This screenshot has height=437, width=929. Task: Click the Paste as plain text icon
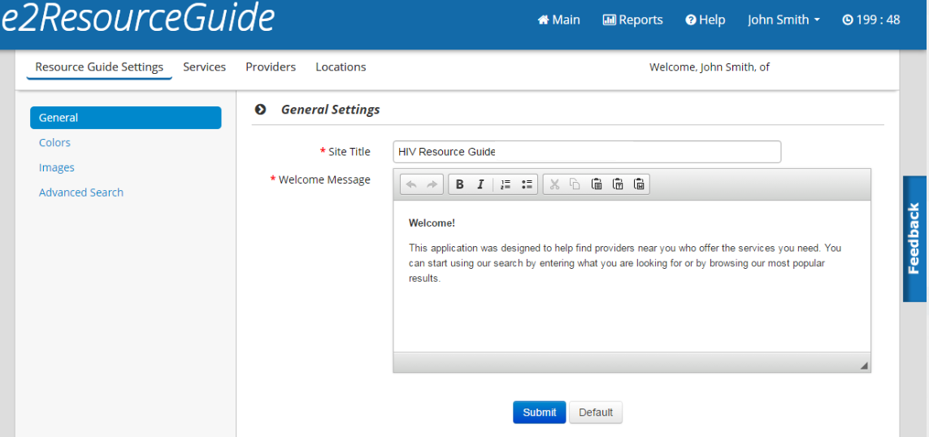pos(618,184)
